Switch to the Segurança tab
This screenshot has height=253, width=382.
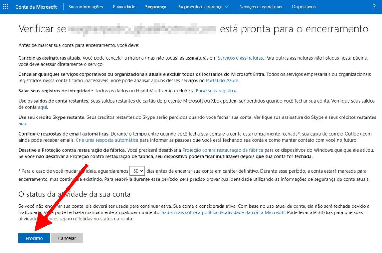(x=155, y=6)
